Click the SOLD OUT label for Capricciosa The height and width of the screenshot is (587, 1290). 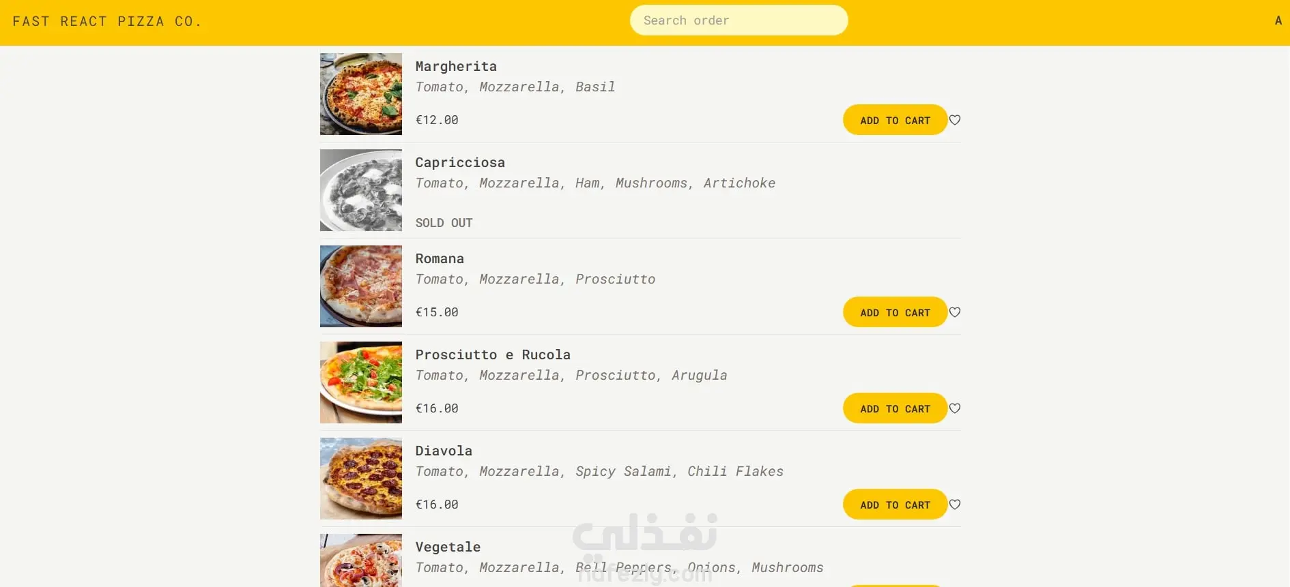[444, 223]
